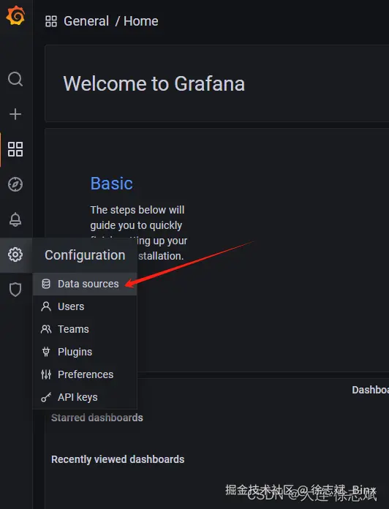Screen dimensions: 389x509
Task: Open the Explore compass icon
Action: (15, 184)
